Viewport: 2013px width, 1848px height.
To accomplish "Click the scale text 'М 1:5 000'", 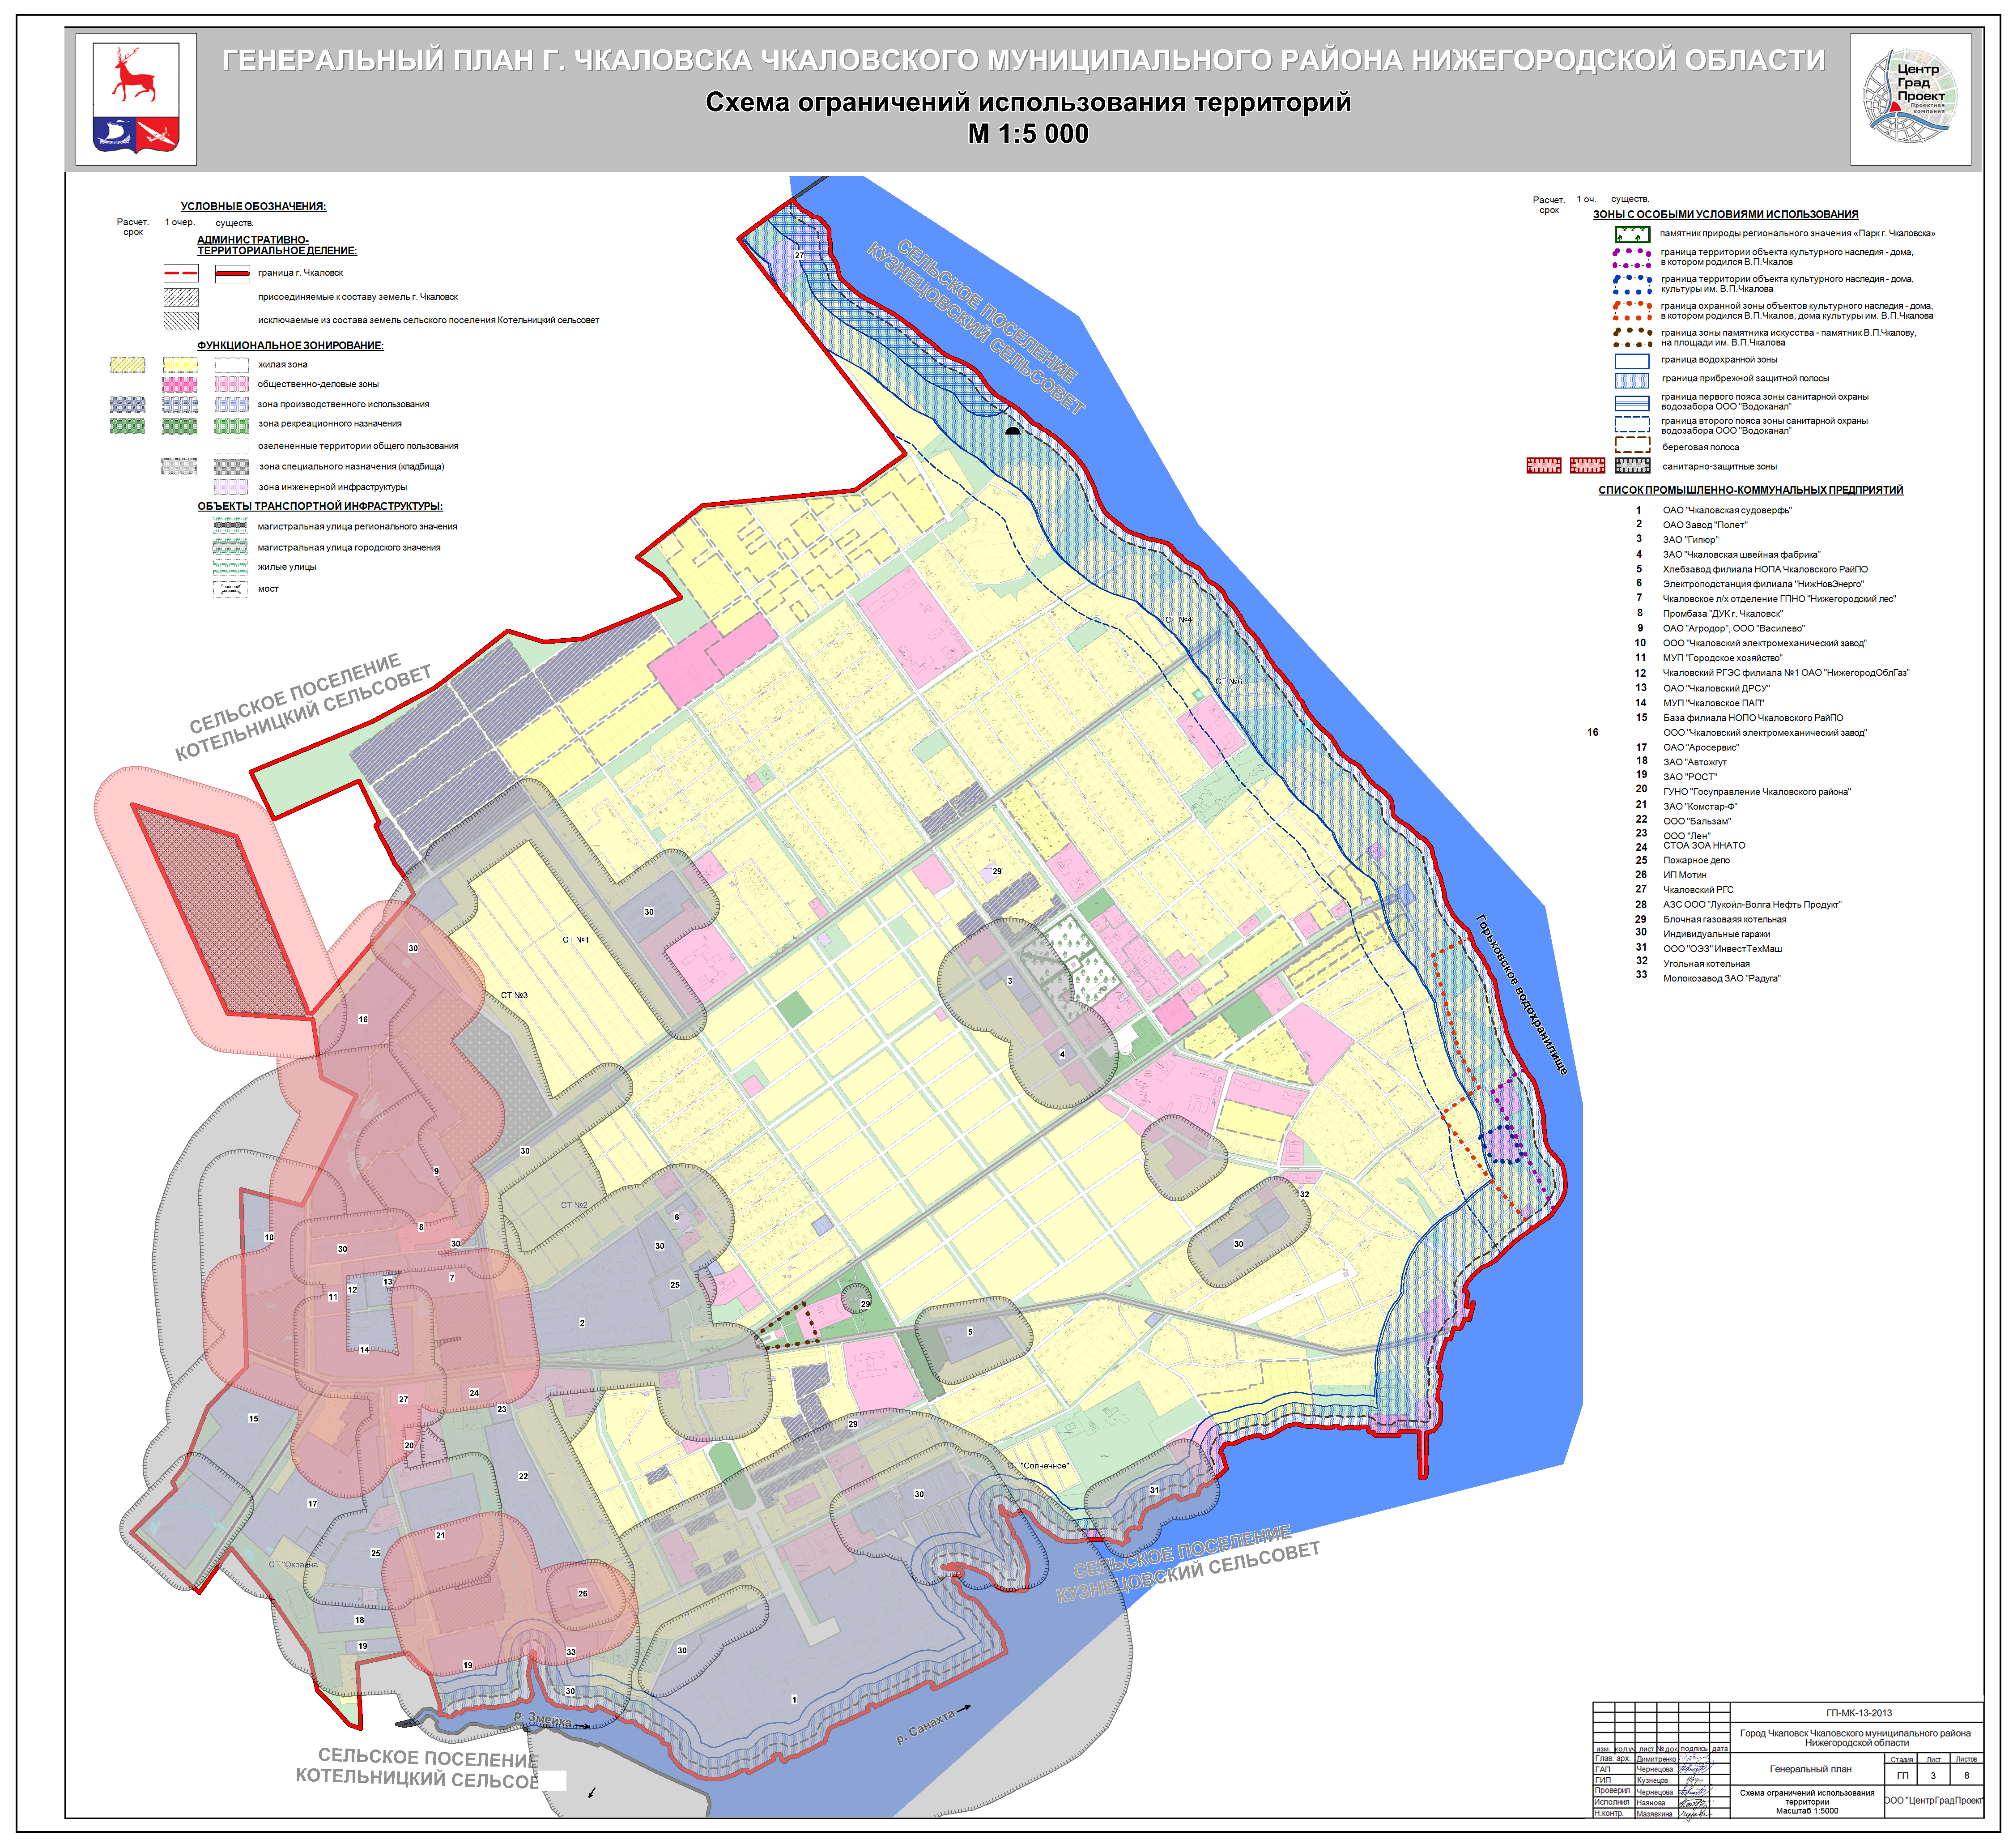I will coord(1029,134).
